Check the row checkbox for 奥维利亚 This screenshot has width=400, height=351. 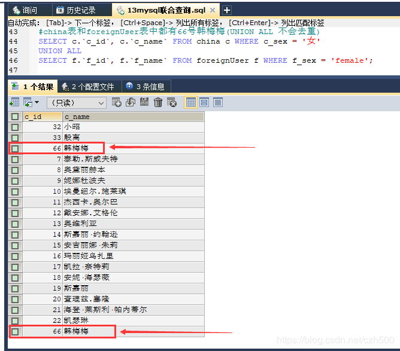point(15,224)
